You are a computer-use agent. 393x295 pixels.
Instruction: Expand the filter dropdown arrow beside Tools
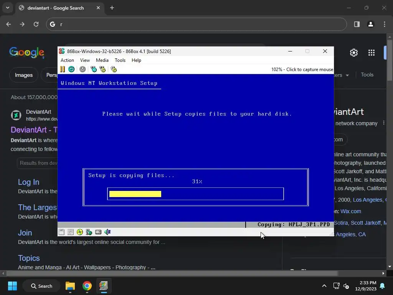pos(347,75)
